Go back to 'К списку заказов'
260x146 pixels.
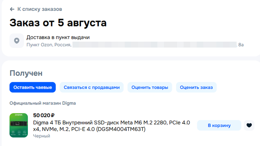coord(40,9)
